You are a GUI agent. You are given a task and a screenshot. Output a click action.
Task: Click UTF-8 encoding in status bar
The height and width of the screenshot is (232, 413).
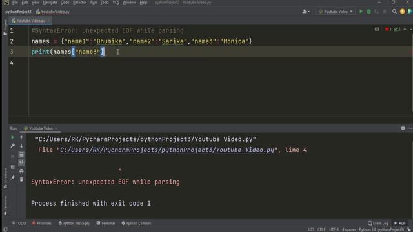point(334,229)
